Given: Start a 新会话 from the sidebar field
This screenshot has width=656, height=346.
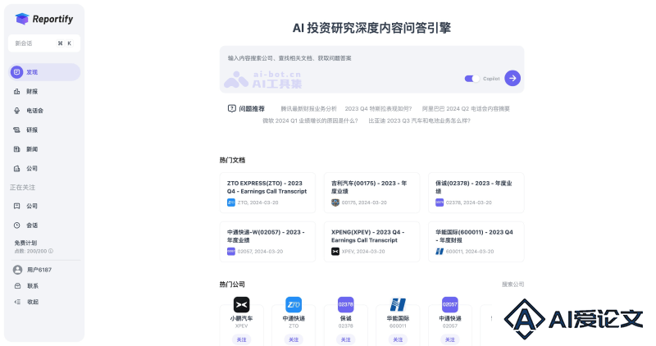Looking at the screenshot, I should (x=44, y=43).
